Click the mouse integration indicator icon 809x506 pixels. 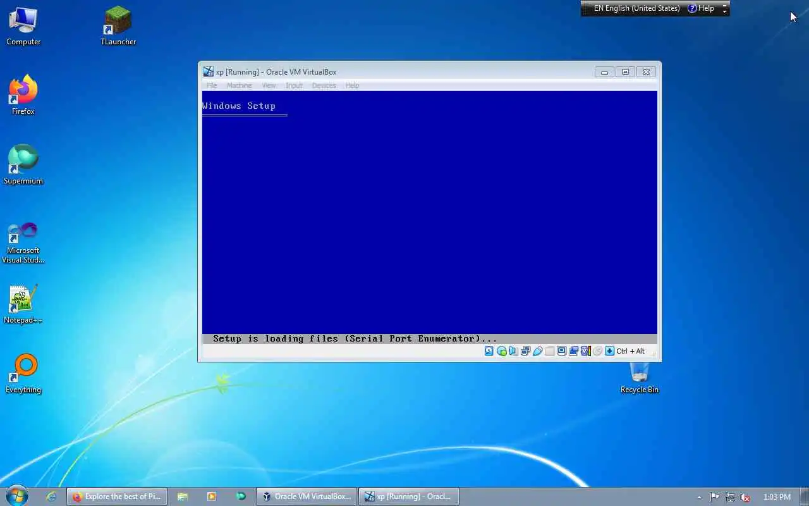point(597,351)
